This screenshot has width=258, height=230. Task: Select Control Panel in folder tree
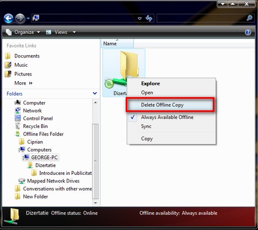click(x=38, y=119)
